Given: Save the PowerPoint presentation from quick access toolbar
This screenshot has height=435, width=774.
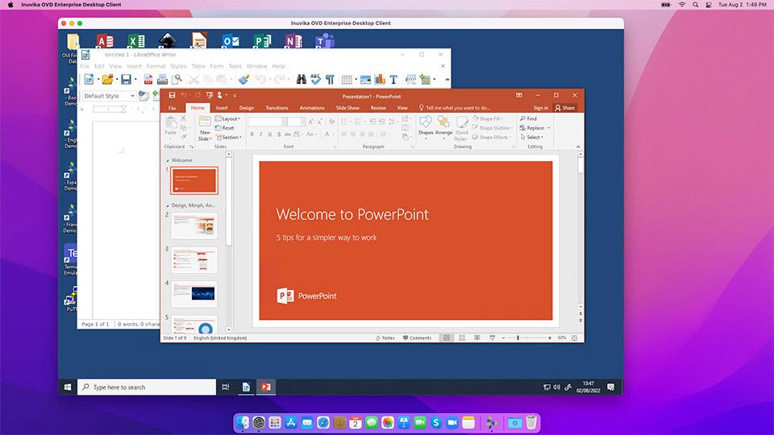Looking at the screenshot, I should tap(172, 95).
